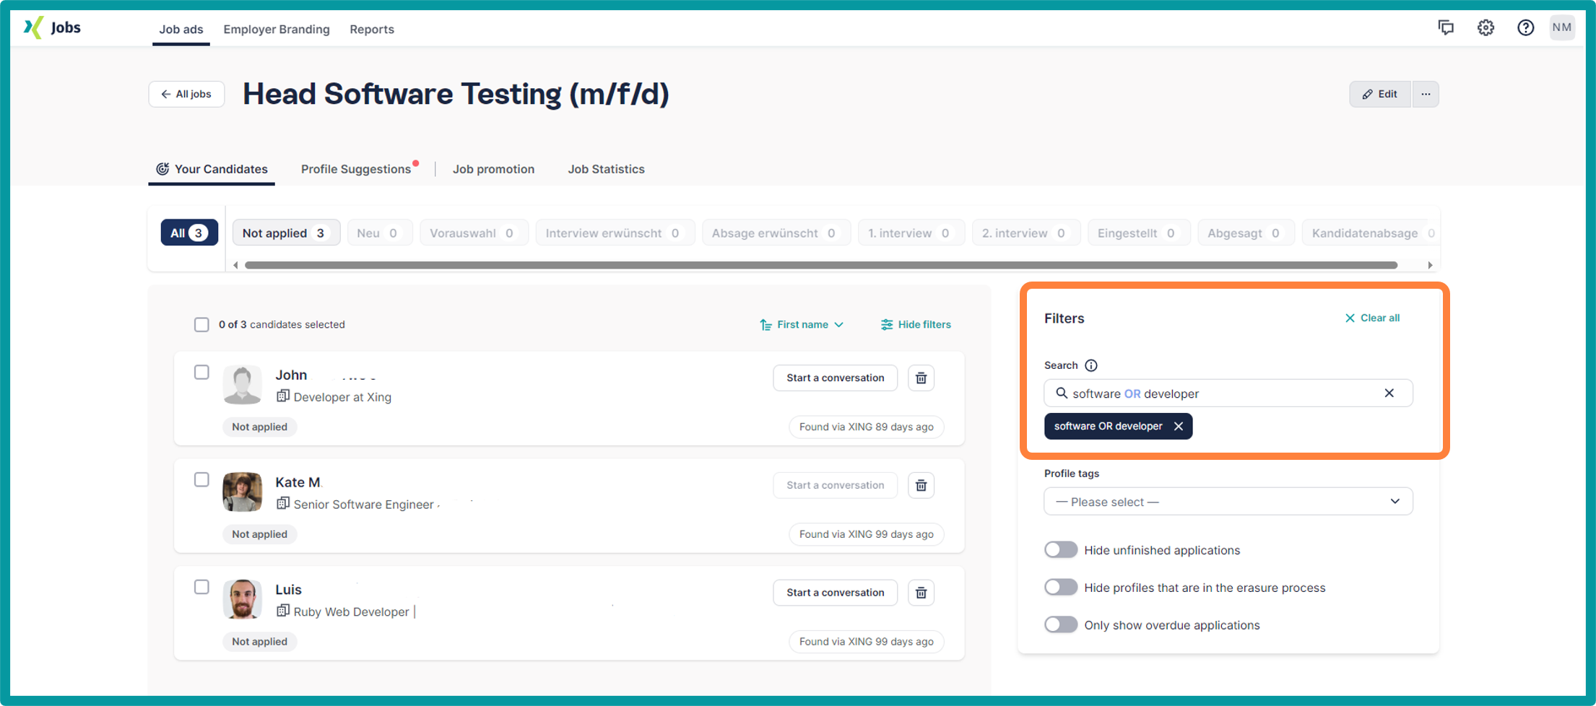The height and width of the screenshot is (706, 1596).
Task: Expand the First name sort dropdown
Action: [x=802, y=325]
